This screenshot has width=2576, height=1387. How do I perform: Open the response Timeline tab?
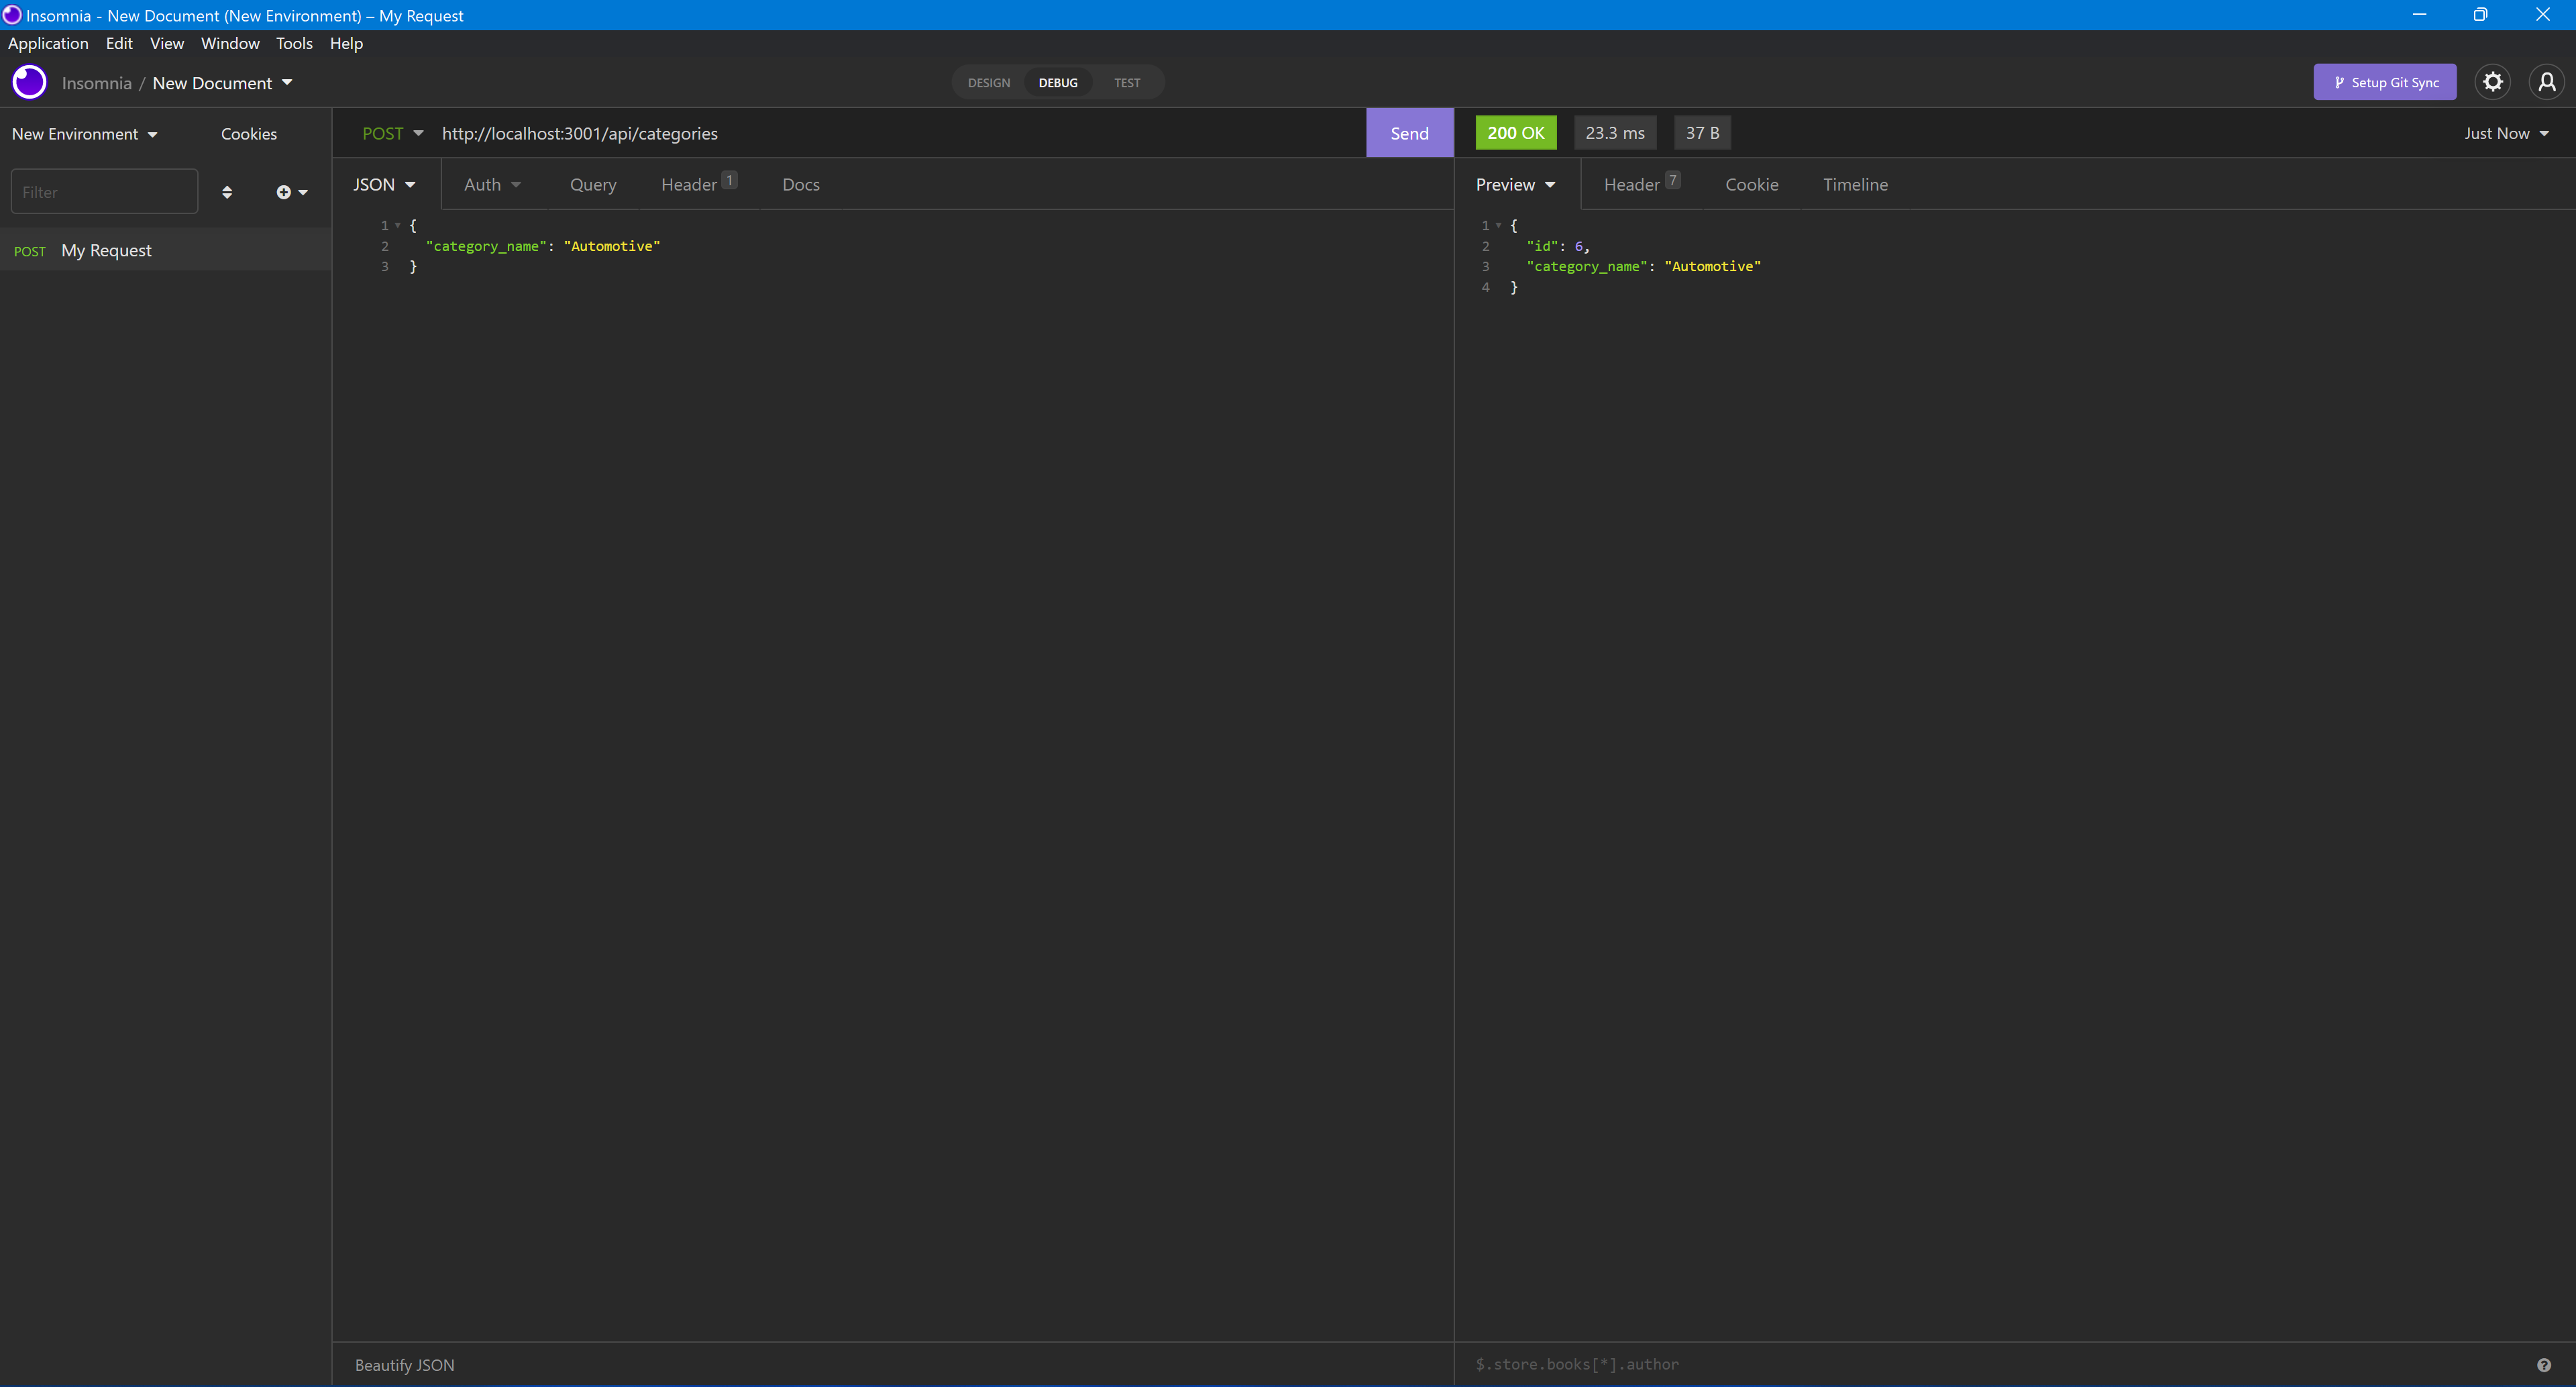1855,184
